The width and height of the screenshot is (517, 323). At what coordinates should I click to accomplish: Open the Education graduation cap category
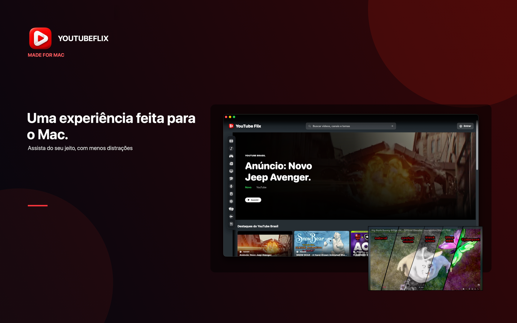point(231,179)
